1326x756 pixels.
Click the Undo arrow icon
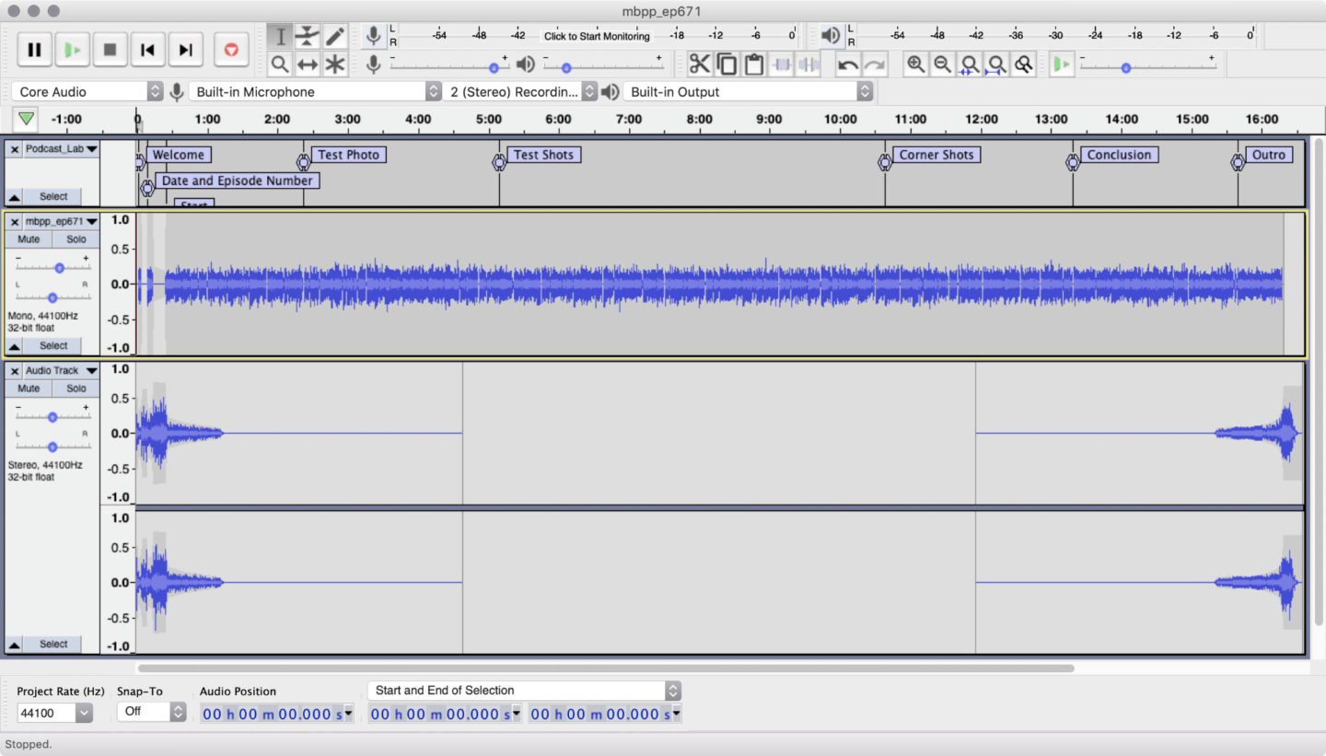[848, 64]
